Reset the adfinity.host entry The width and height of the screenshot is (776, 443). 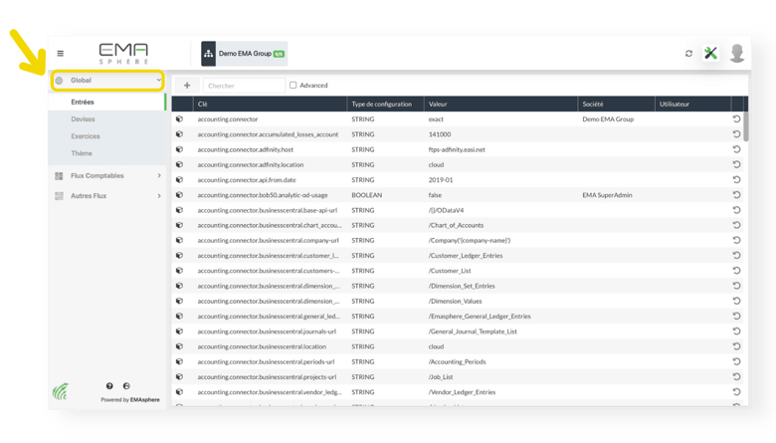click(x=736, y=149)
